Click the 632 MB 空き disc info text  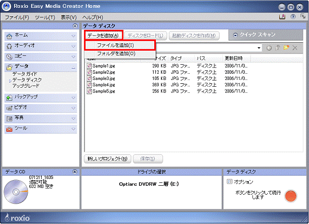tap(41, 186)
